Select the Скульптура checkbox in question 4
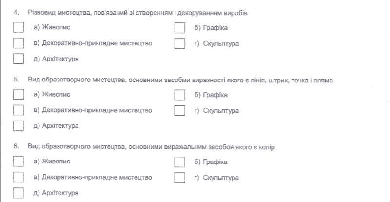 [179, 43]
